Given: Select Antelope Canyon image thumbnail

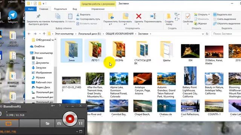Looking at the screenshot, I should pos(143,79).
